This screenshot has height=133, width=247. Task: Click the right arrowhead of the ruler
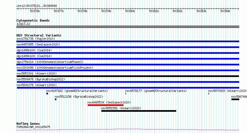238,9
